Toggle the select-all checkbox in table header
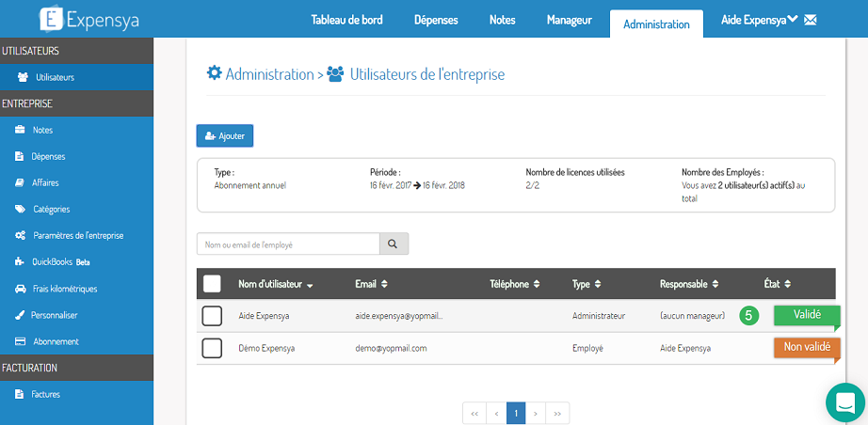The height and width of the screenshot is (425, 868). 212,284
